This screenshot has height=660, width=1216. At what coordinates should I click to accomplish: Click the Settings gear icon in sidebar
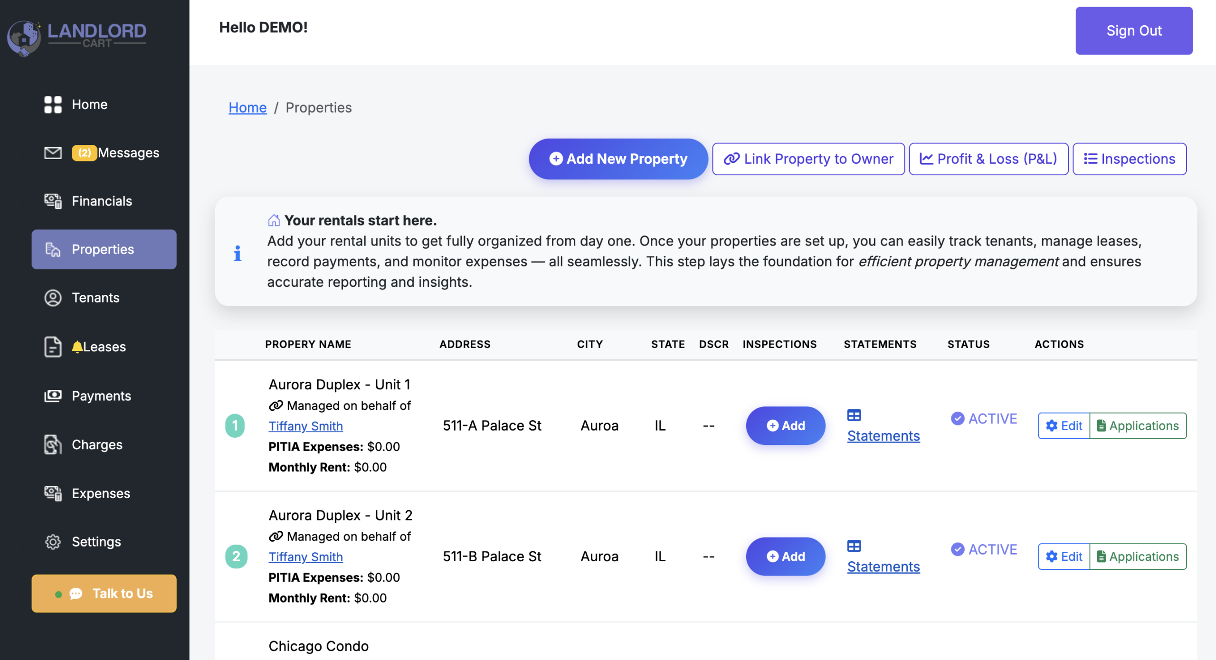pyautogui.click(x=53, y=542)
